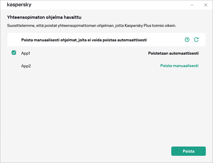Click the "Poista manuaalisesti" link for App2
213x163 pixels.
click(179, 66)
